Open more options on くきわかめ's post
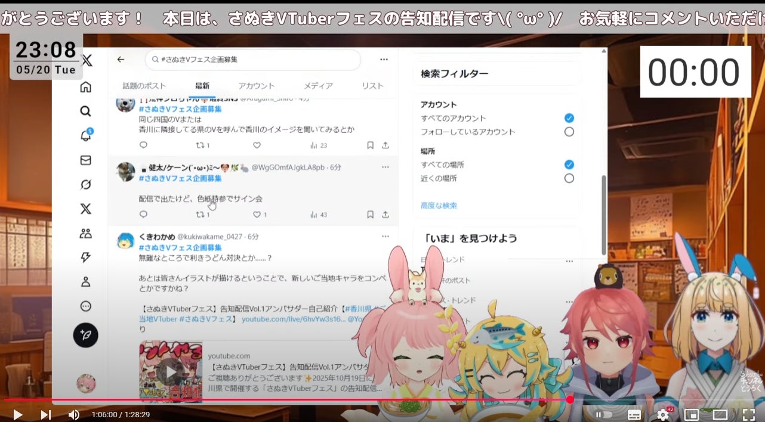Screen dimensions: 765x422 (385, 237)
